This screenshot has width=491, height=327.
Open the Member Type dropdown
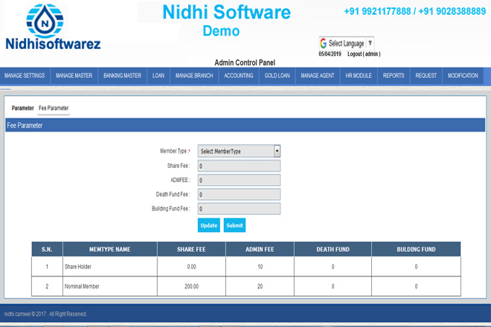pyautogui.click(x=239, y=151)
